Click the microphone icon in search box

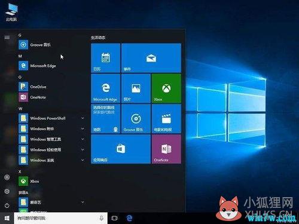pos(102,218)
